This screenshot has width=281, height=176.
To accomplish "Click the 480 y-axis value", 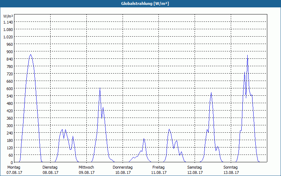I will 10,103.
